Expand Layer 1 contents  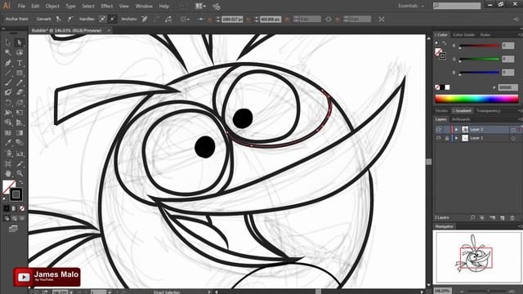click(456, 138)
